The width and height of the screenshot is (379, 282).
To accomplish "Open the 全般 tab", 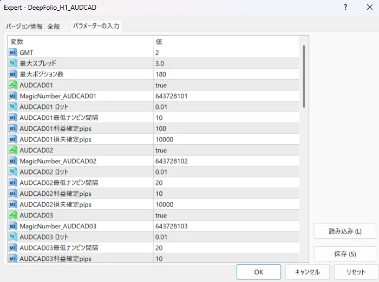I will coord(54,27).
